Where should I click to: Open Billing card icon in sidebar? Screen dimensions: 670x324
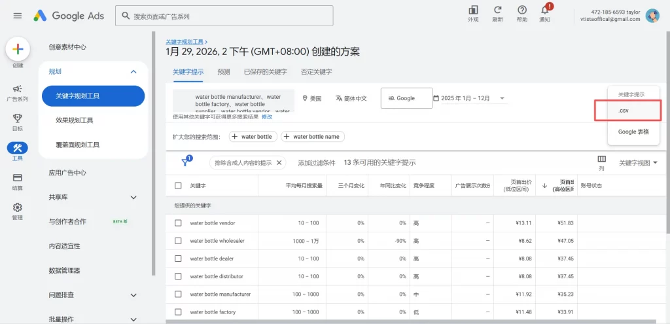18,177
